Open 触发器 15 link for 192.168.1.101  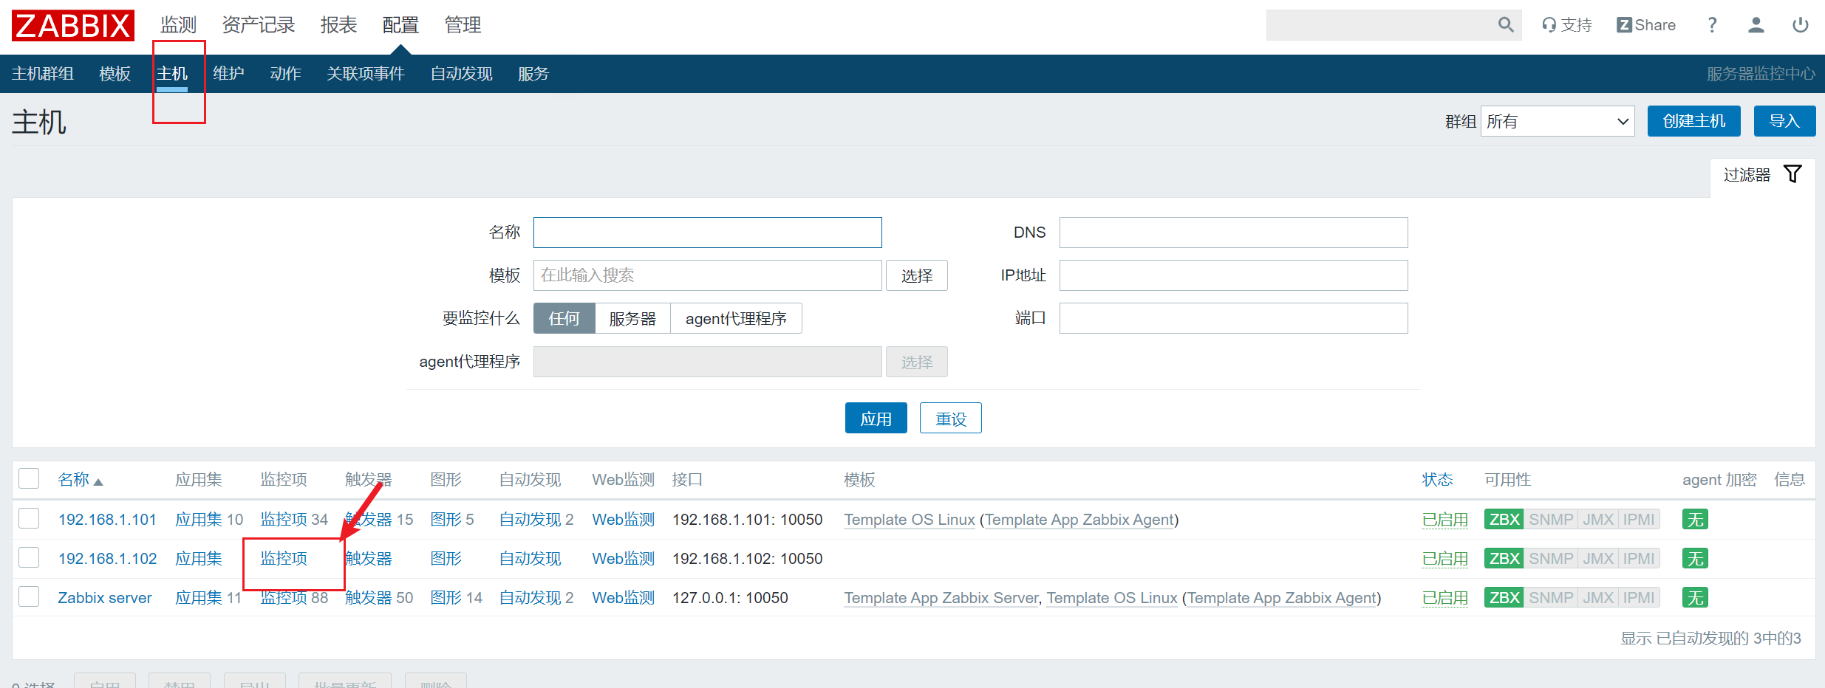pos(368,520)
